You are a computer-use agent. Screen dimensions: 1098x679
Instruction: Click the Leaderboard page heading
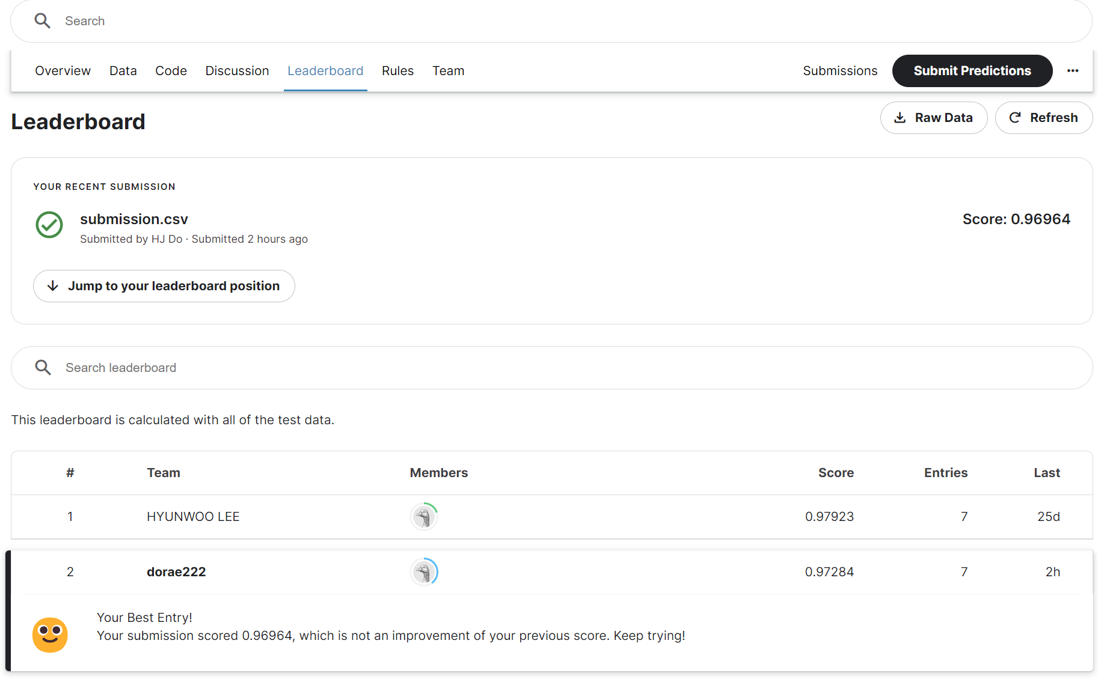pyautogui.click(x=78, y=121)
